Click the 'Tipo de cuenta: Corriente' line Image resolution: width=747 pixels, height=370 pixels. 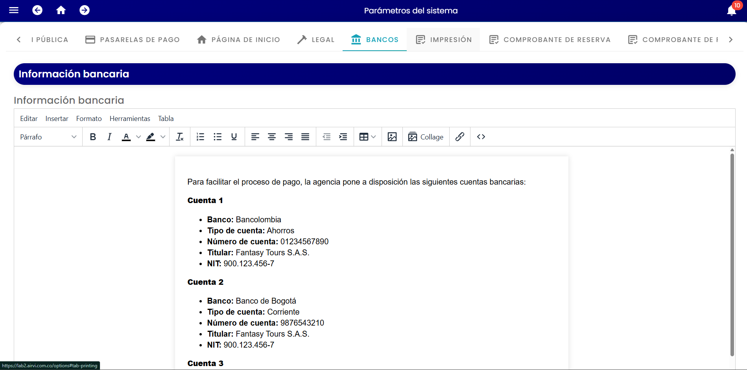coord(253,312)
